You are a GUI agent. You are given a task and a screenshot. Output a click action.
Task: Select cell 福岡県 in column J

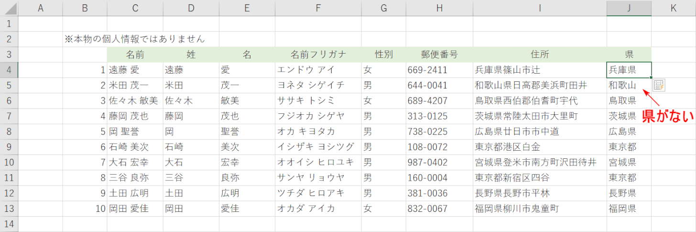tap(629, 209)
